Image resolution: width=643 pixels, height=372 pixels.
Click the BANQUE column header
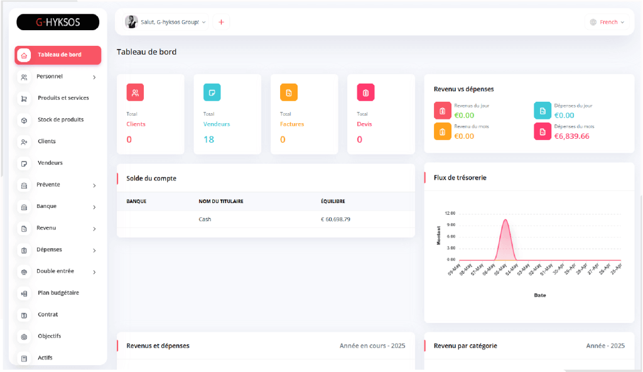(136, 201)
